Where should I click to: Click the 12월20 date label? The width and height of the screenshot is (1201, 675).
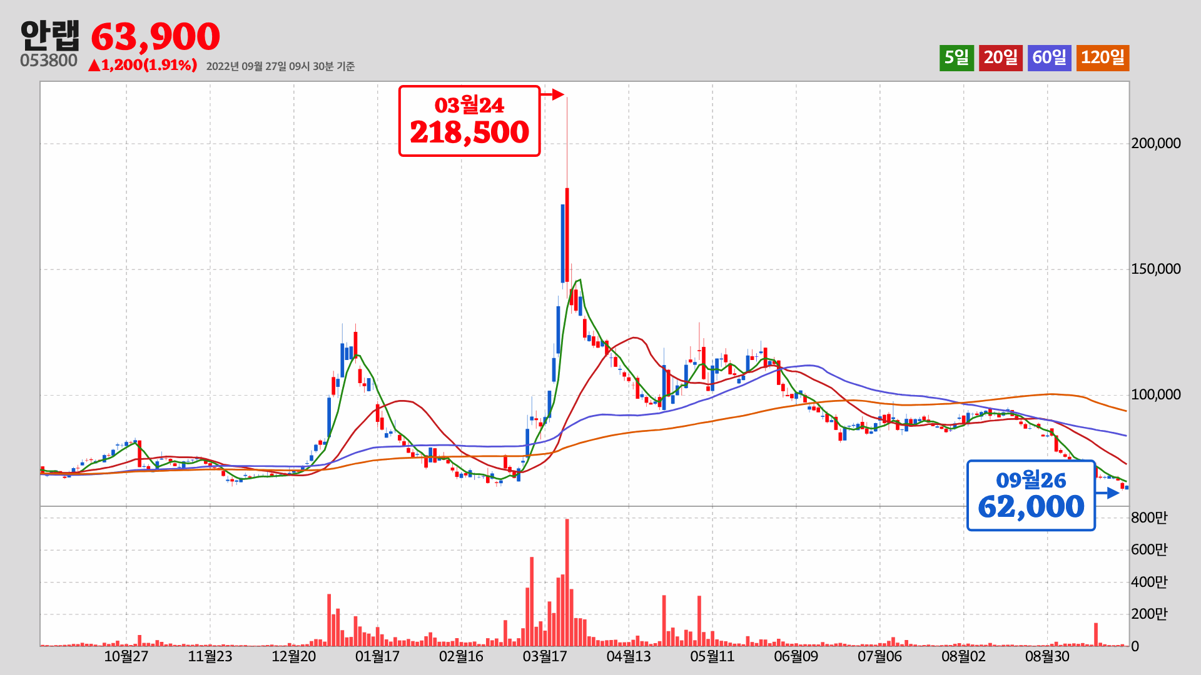pyautogui.click(x=294, y=656)
